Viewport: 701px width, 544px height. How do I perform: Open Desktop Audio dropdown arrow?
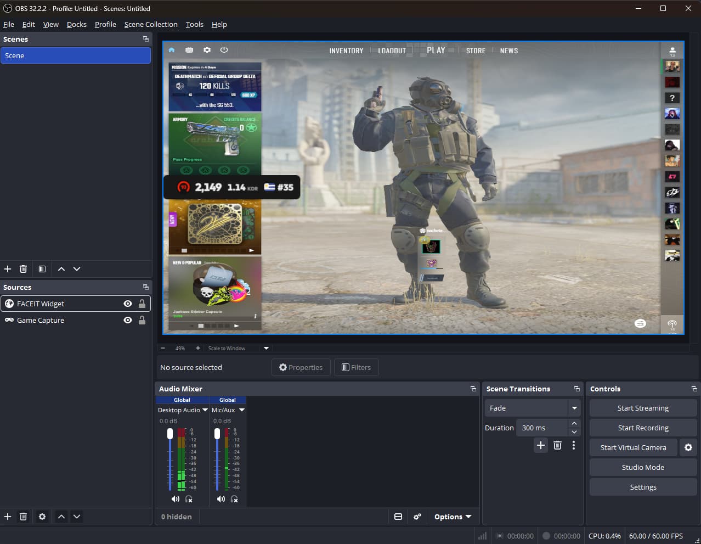(x=205, y=410)
